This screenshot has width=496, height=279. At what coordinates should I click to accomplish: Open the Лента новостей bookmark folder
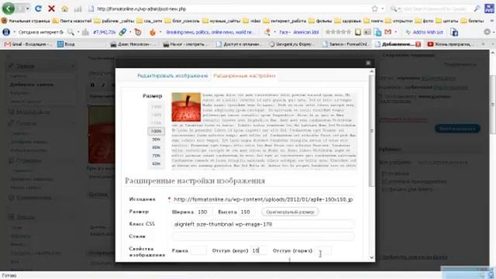pyautogui.click(x=72, y=21)
